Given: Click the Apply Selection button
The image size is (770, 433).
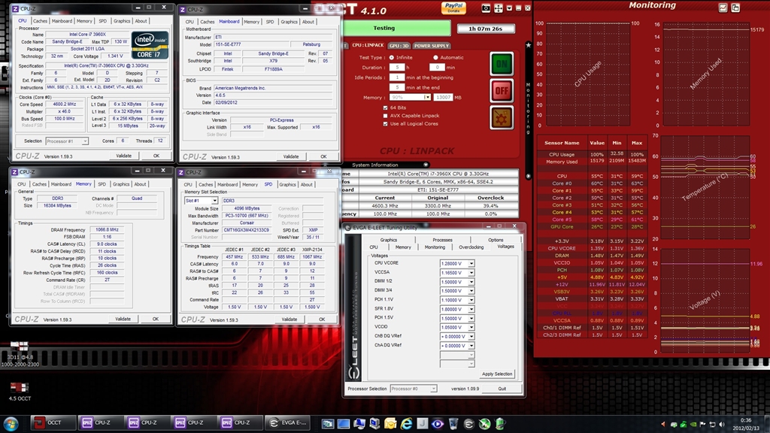Looking at the screenshot, I should click(497, 374).
